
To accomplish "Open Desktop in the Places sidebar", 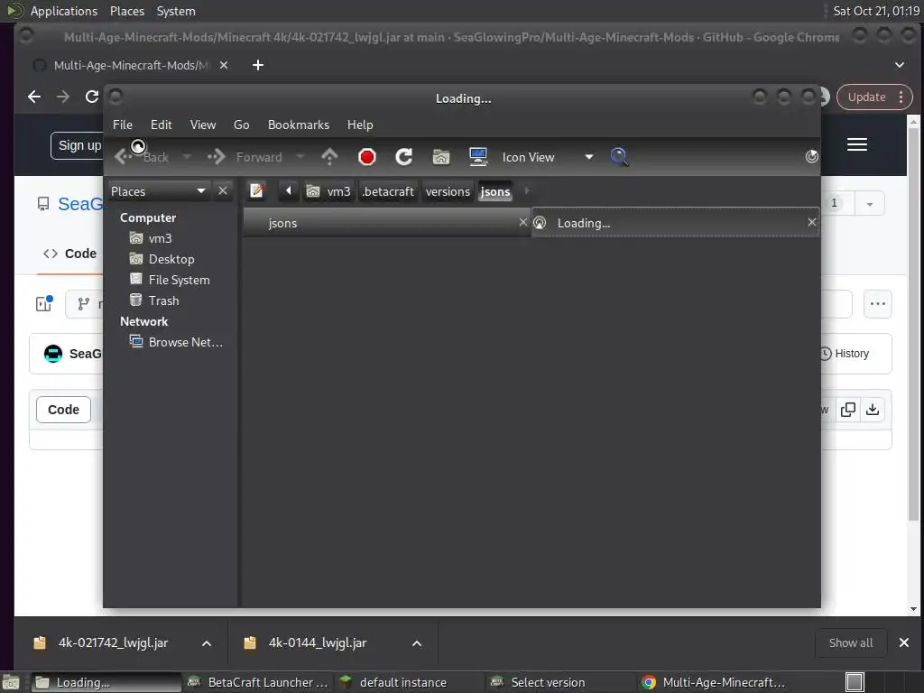I will pyautogui.click(x=171, y=259).
